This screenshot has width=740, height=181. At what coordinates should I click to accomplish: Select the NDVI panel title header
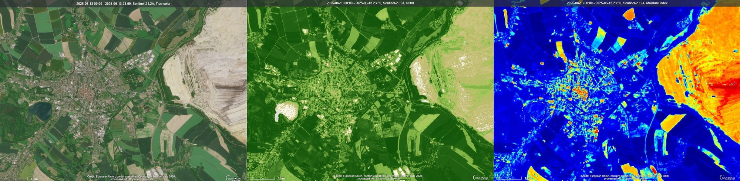(370, 3)
